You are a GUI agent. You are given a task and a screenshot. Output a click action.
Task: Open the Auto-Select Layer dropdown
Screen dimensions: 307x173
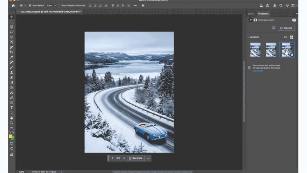tap(51, 6)
